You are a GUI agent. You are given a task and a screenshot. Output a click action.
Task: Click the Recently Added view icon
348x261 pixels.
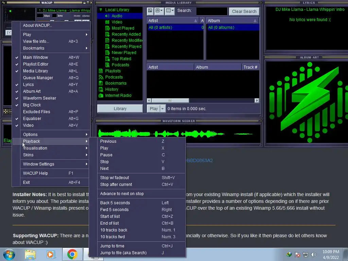(x=107, y=34)
